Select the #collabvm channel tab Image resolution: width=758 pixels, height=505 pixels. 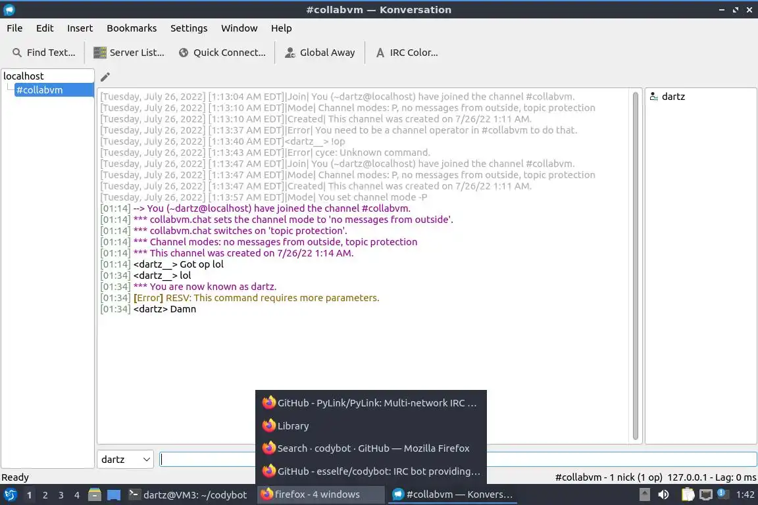pyautogui.click(x=54, y=90)
